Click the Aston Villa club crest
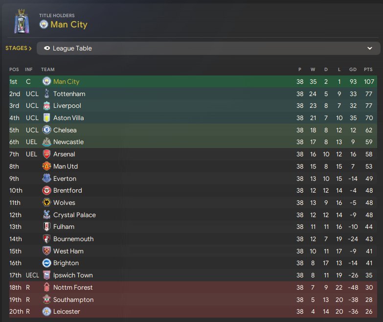 (46, 118)
